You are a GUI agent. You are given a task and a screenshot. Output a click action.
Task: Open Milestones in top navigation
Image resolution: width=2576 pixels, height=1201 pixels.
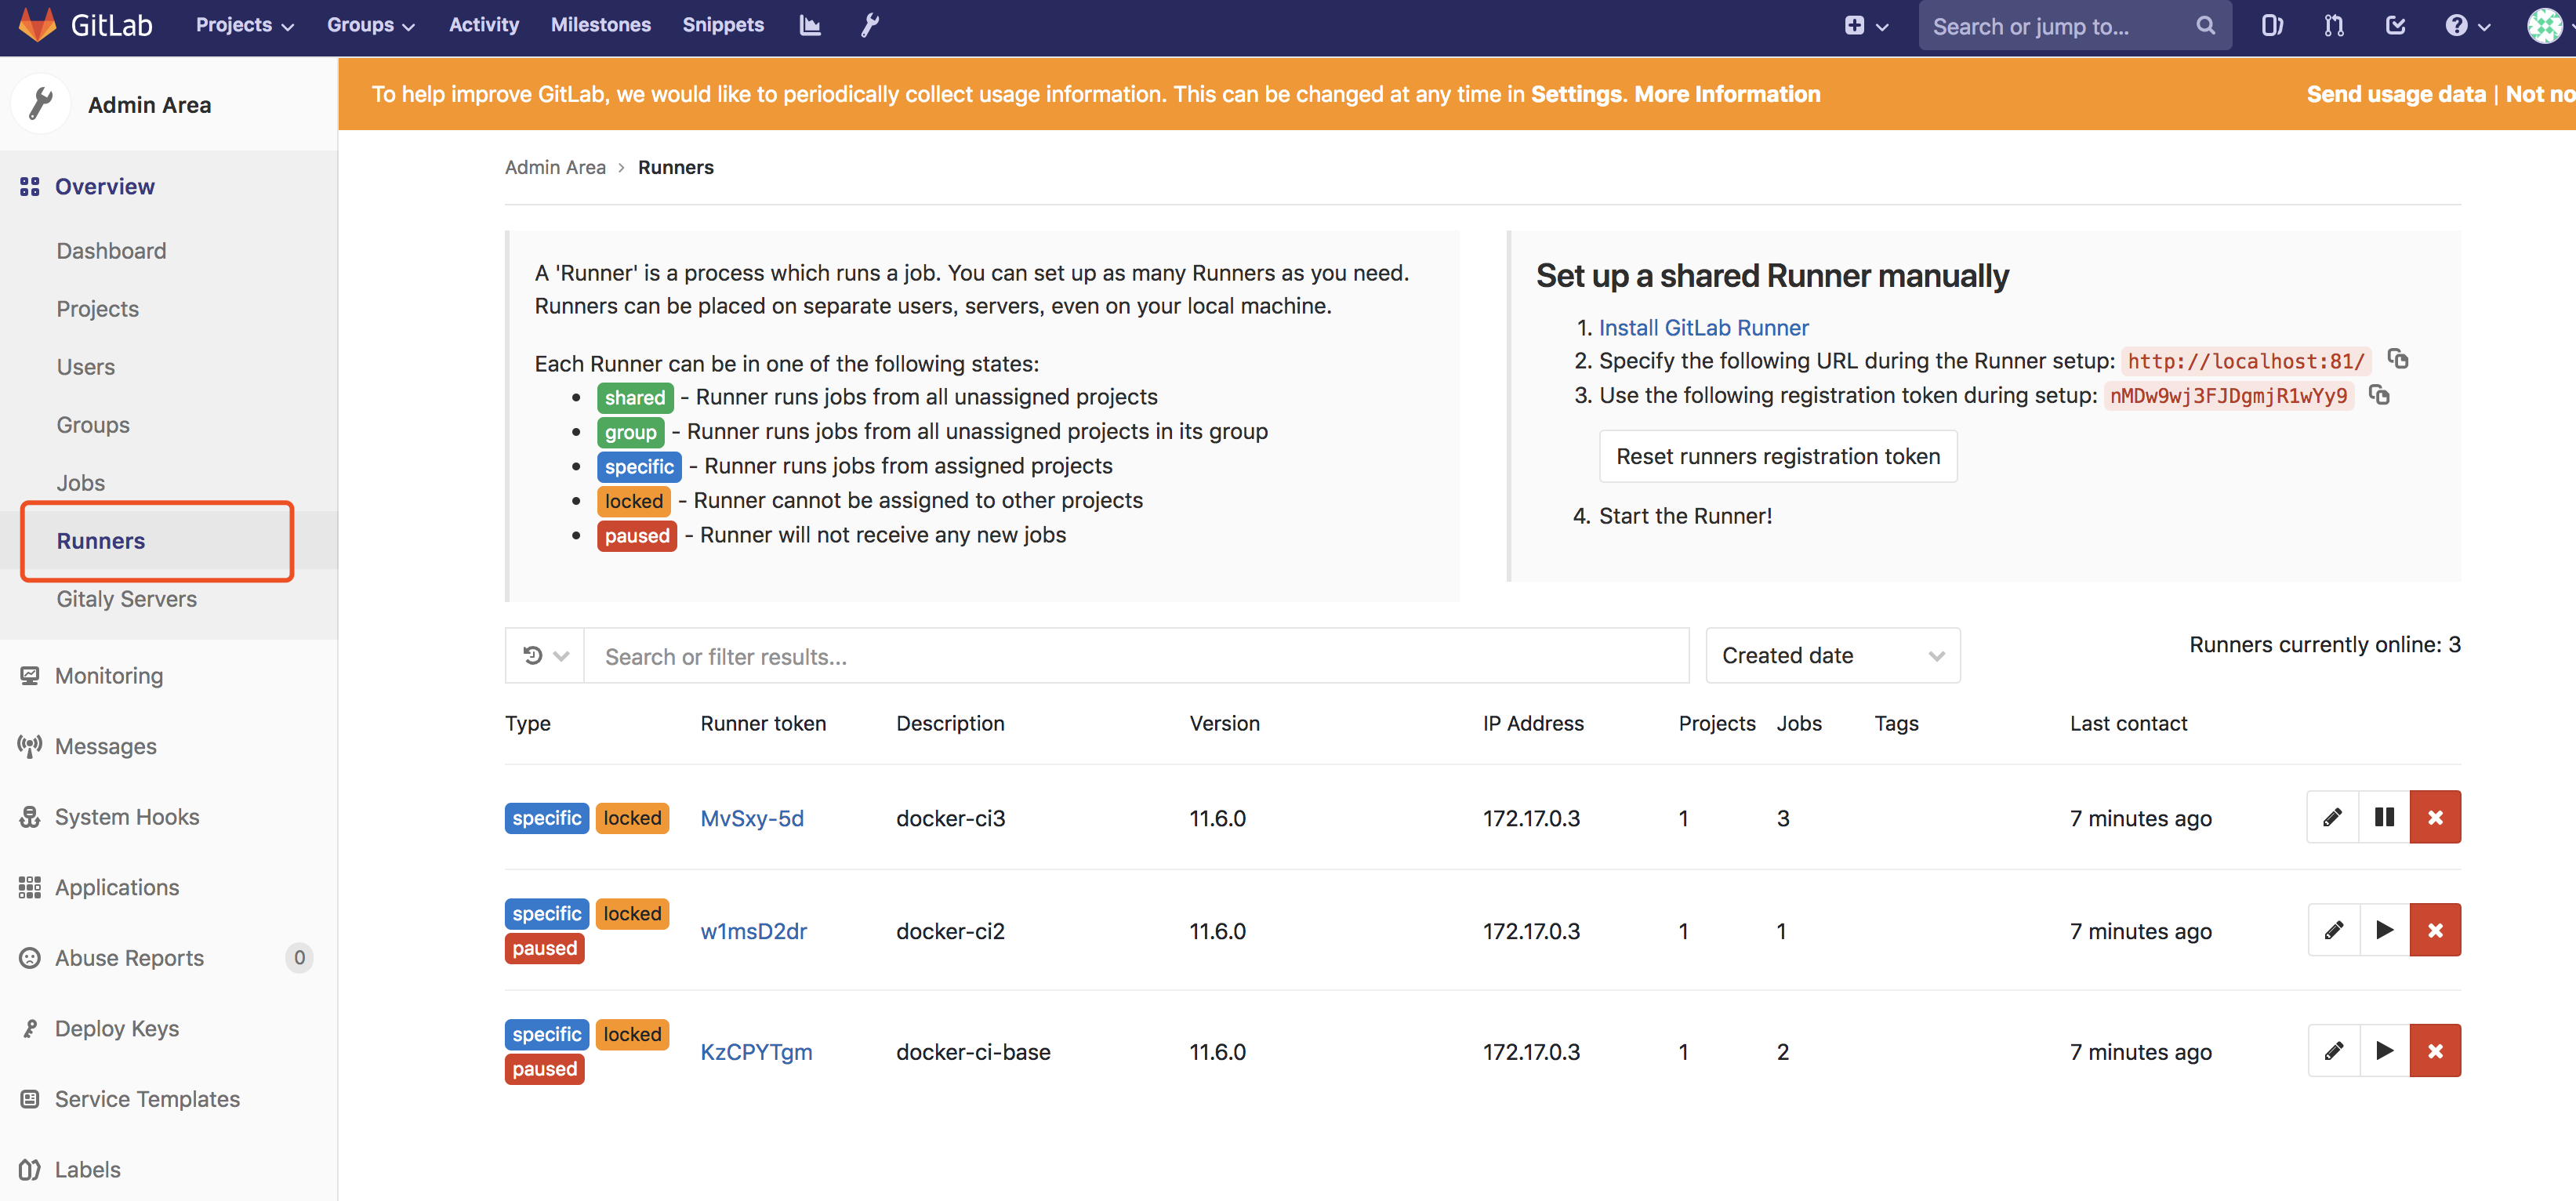tap(600, 25)
